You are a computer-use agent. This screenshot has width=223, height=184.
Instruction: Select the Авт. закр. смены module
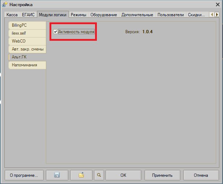click(x=27, y=49)
